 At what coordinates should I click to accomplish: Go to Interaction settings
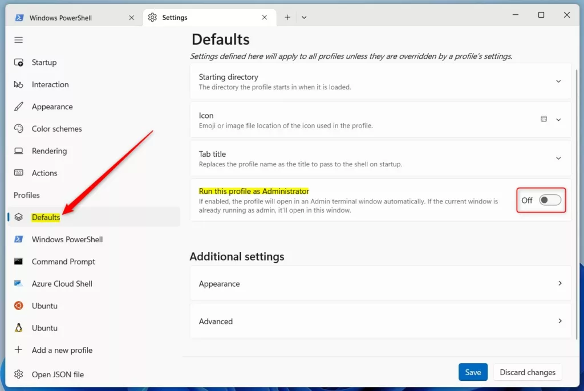coord(94,84)
